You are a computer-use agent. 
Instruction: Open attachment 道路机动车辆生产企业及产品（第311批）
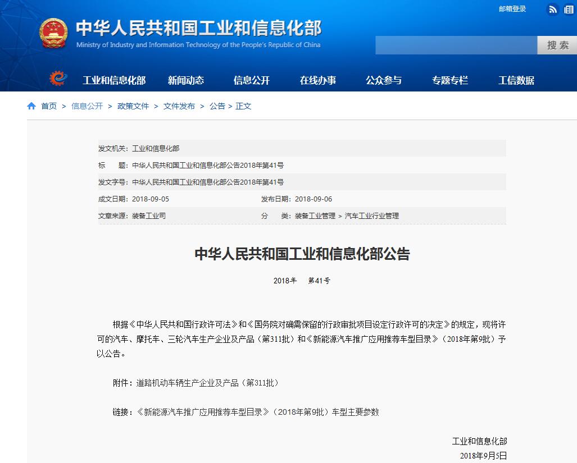pyautogui.click(x=207, y=383)
